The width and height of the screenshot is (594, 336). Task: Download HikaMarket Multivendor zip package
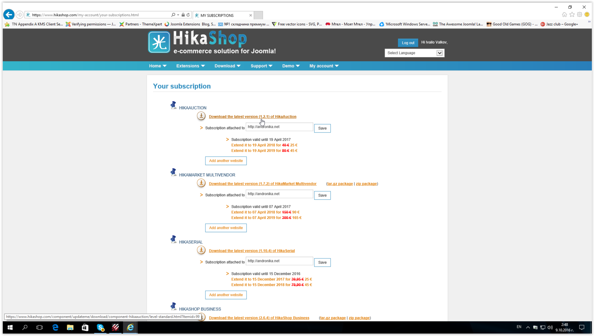pos(366,184)
